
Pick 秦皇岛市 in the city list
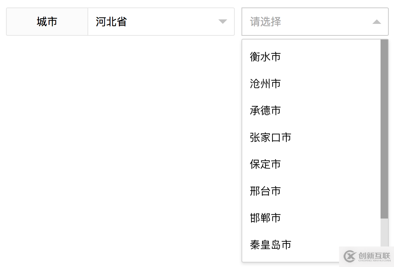click(270, 245)
